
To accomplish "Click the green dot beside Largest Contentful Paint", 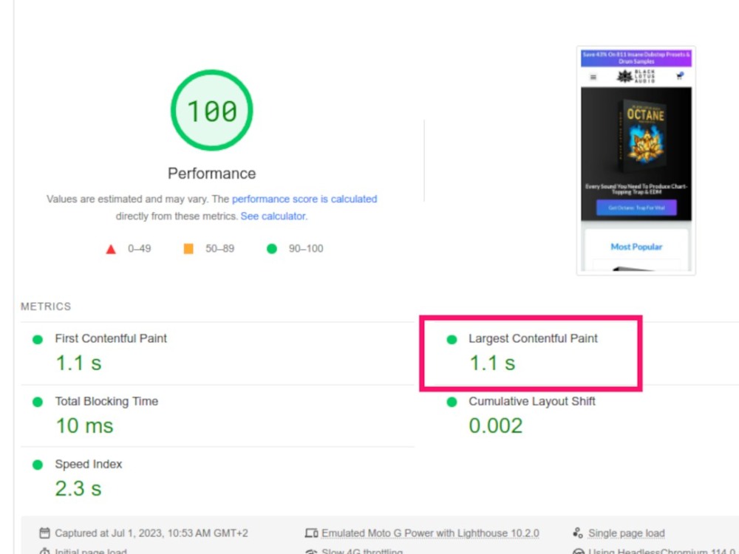I will click(x=451, y=339).
